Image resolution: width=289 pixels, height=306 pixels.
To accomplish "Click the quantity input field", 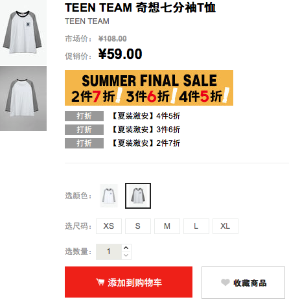I will click(109, 252).
